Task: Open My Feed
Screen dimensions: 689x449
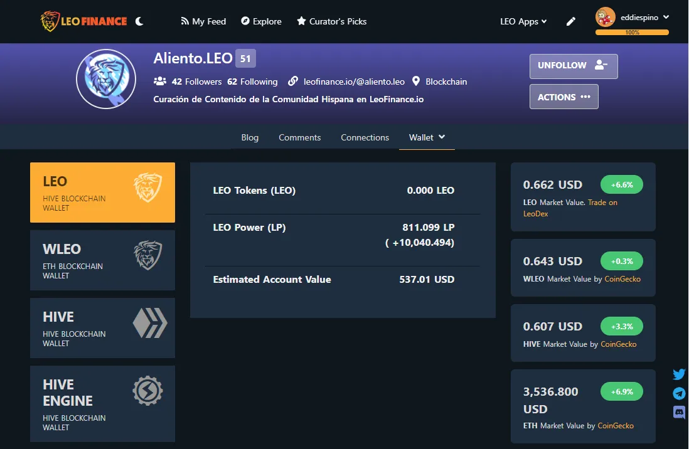Action: tap(203, 21)
